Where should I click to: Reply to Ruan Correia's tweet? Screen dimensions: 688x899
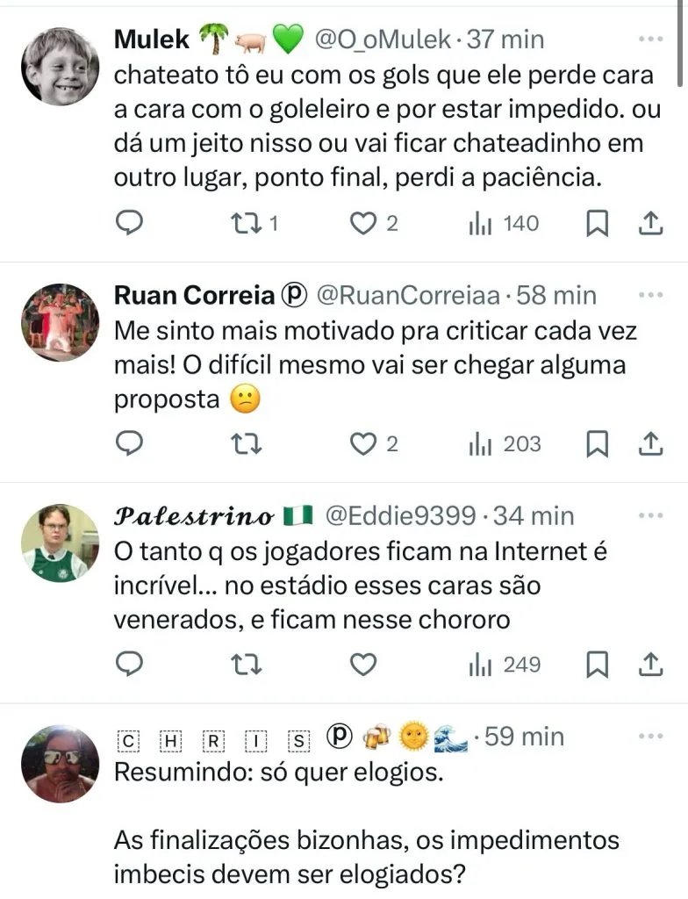[x=130, y=445]
